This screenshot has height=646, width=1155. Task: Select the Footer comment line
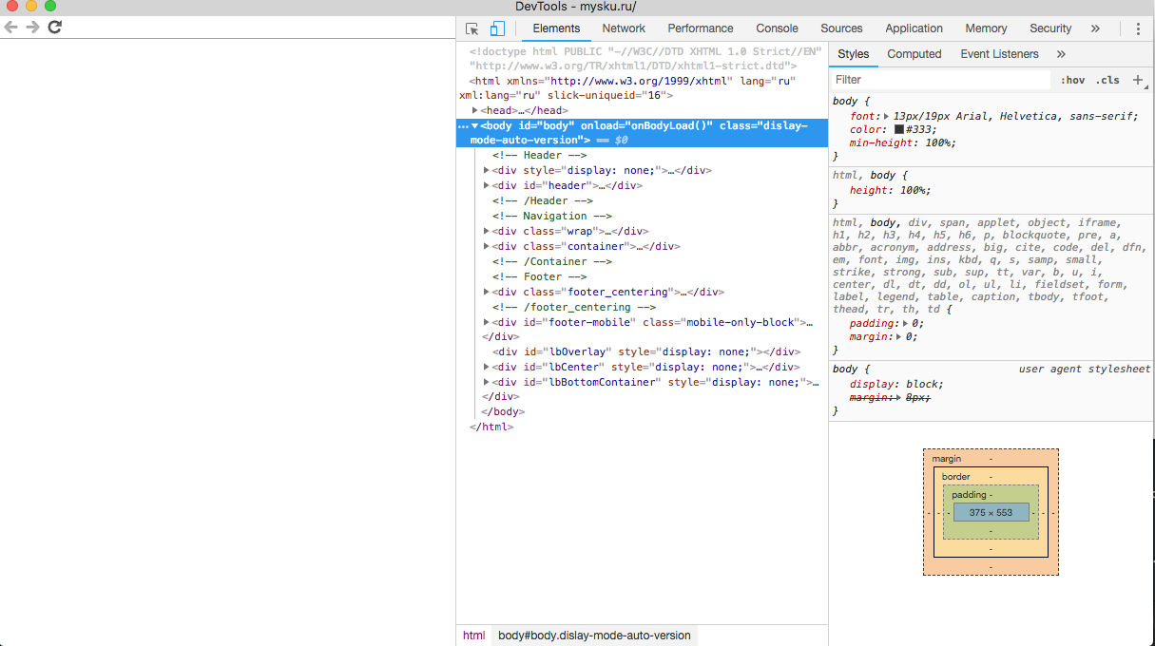click(x=539, y=277)
